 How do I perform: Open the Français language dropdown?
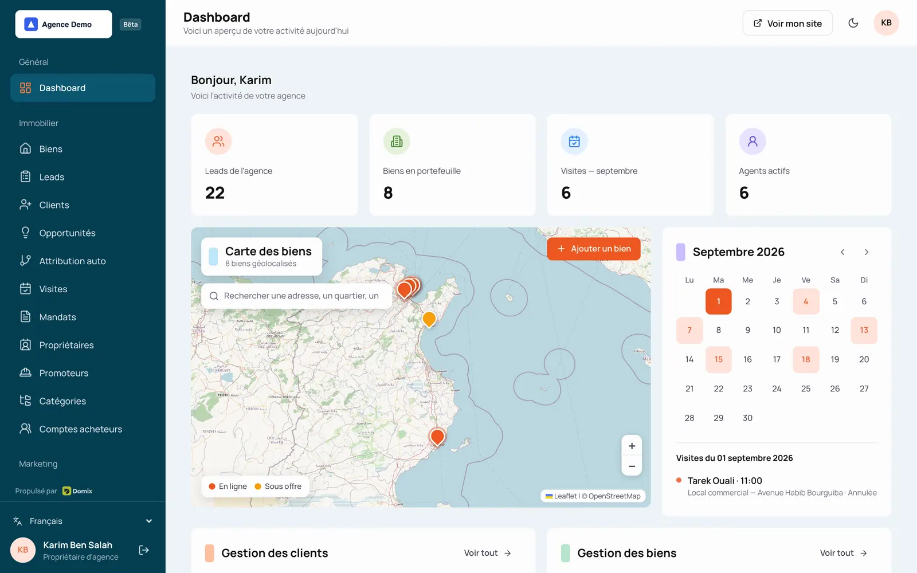pos(83,521)
